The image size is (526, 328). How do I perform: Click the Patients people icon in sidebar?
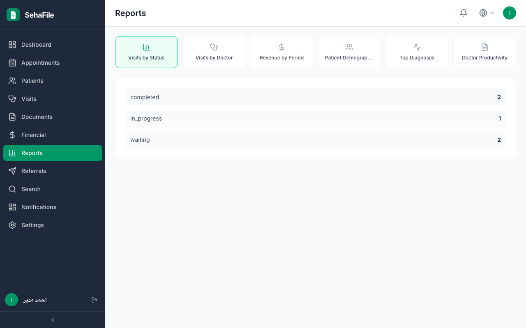tap(12, 81)
